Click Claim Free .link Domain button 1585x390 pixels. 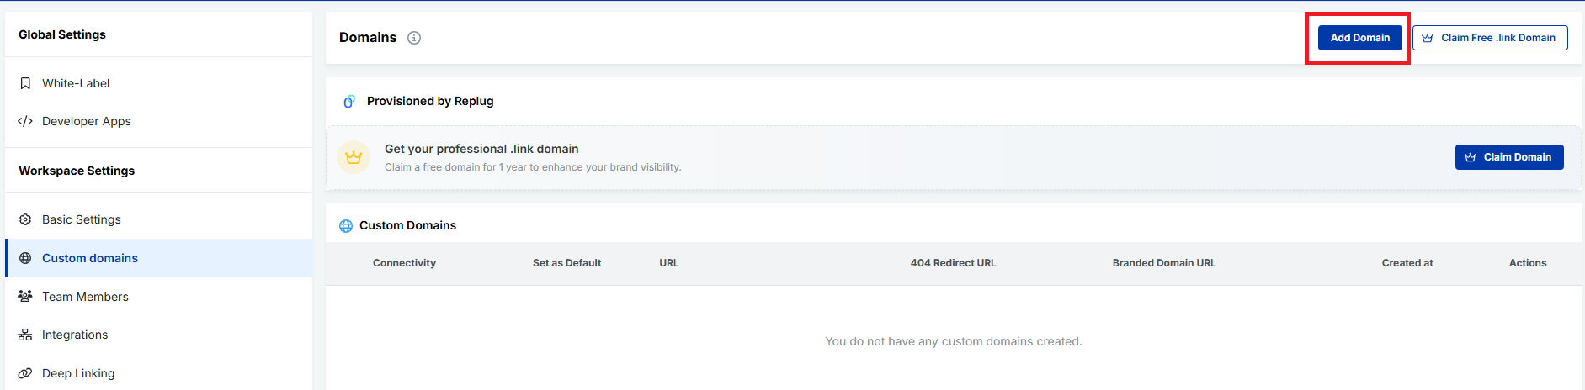coord(1490,38)
